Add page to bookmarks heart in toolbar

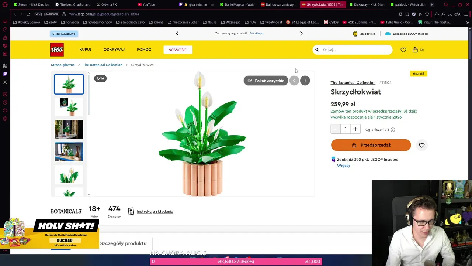click(x=427, y=14)
